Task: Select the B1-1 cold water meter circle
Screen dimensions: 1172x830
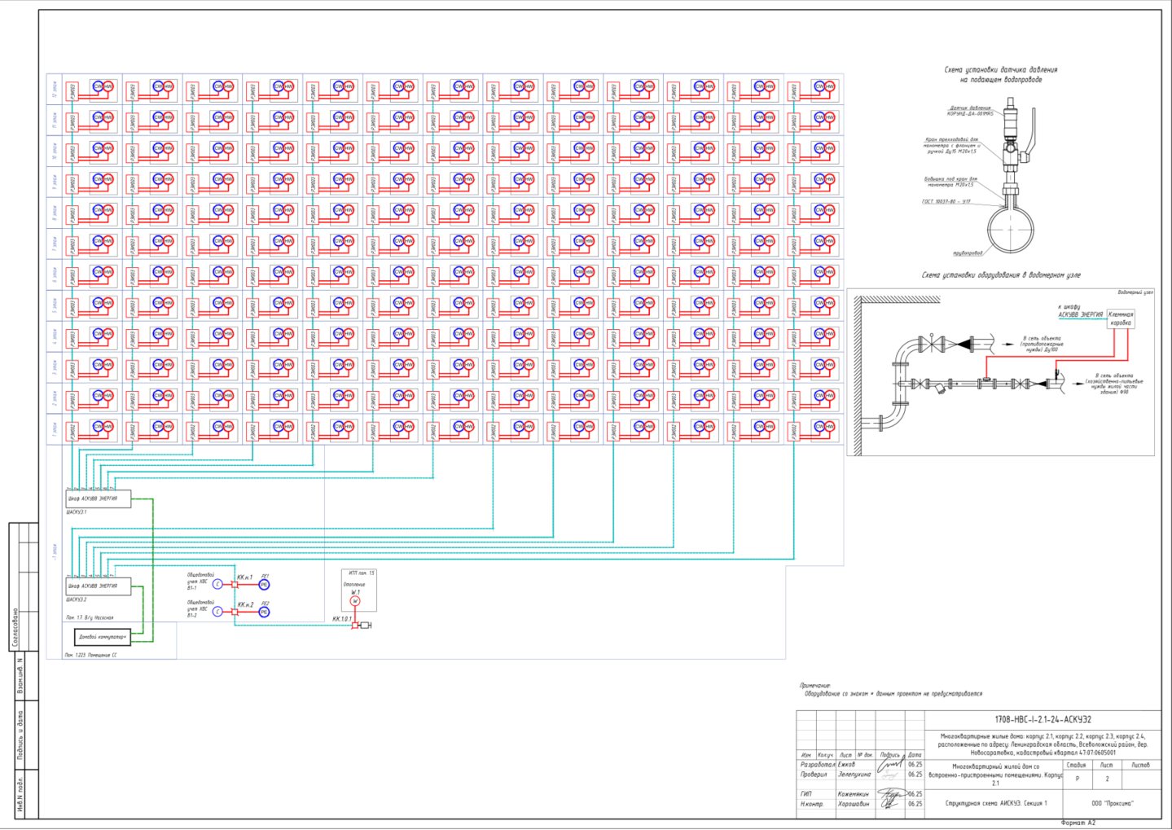Action: (x=217, y=584)
